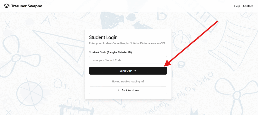Focus the Student Code input field
Screen dimensions: 258x115
[128, 60]
